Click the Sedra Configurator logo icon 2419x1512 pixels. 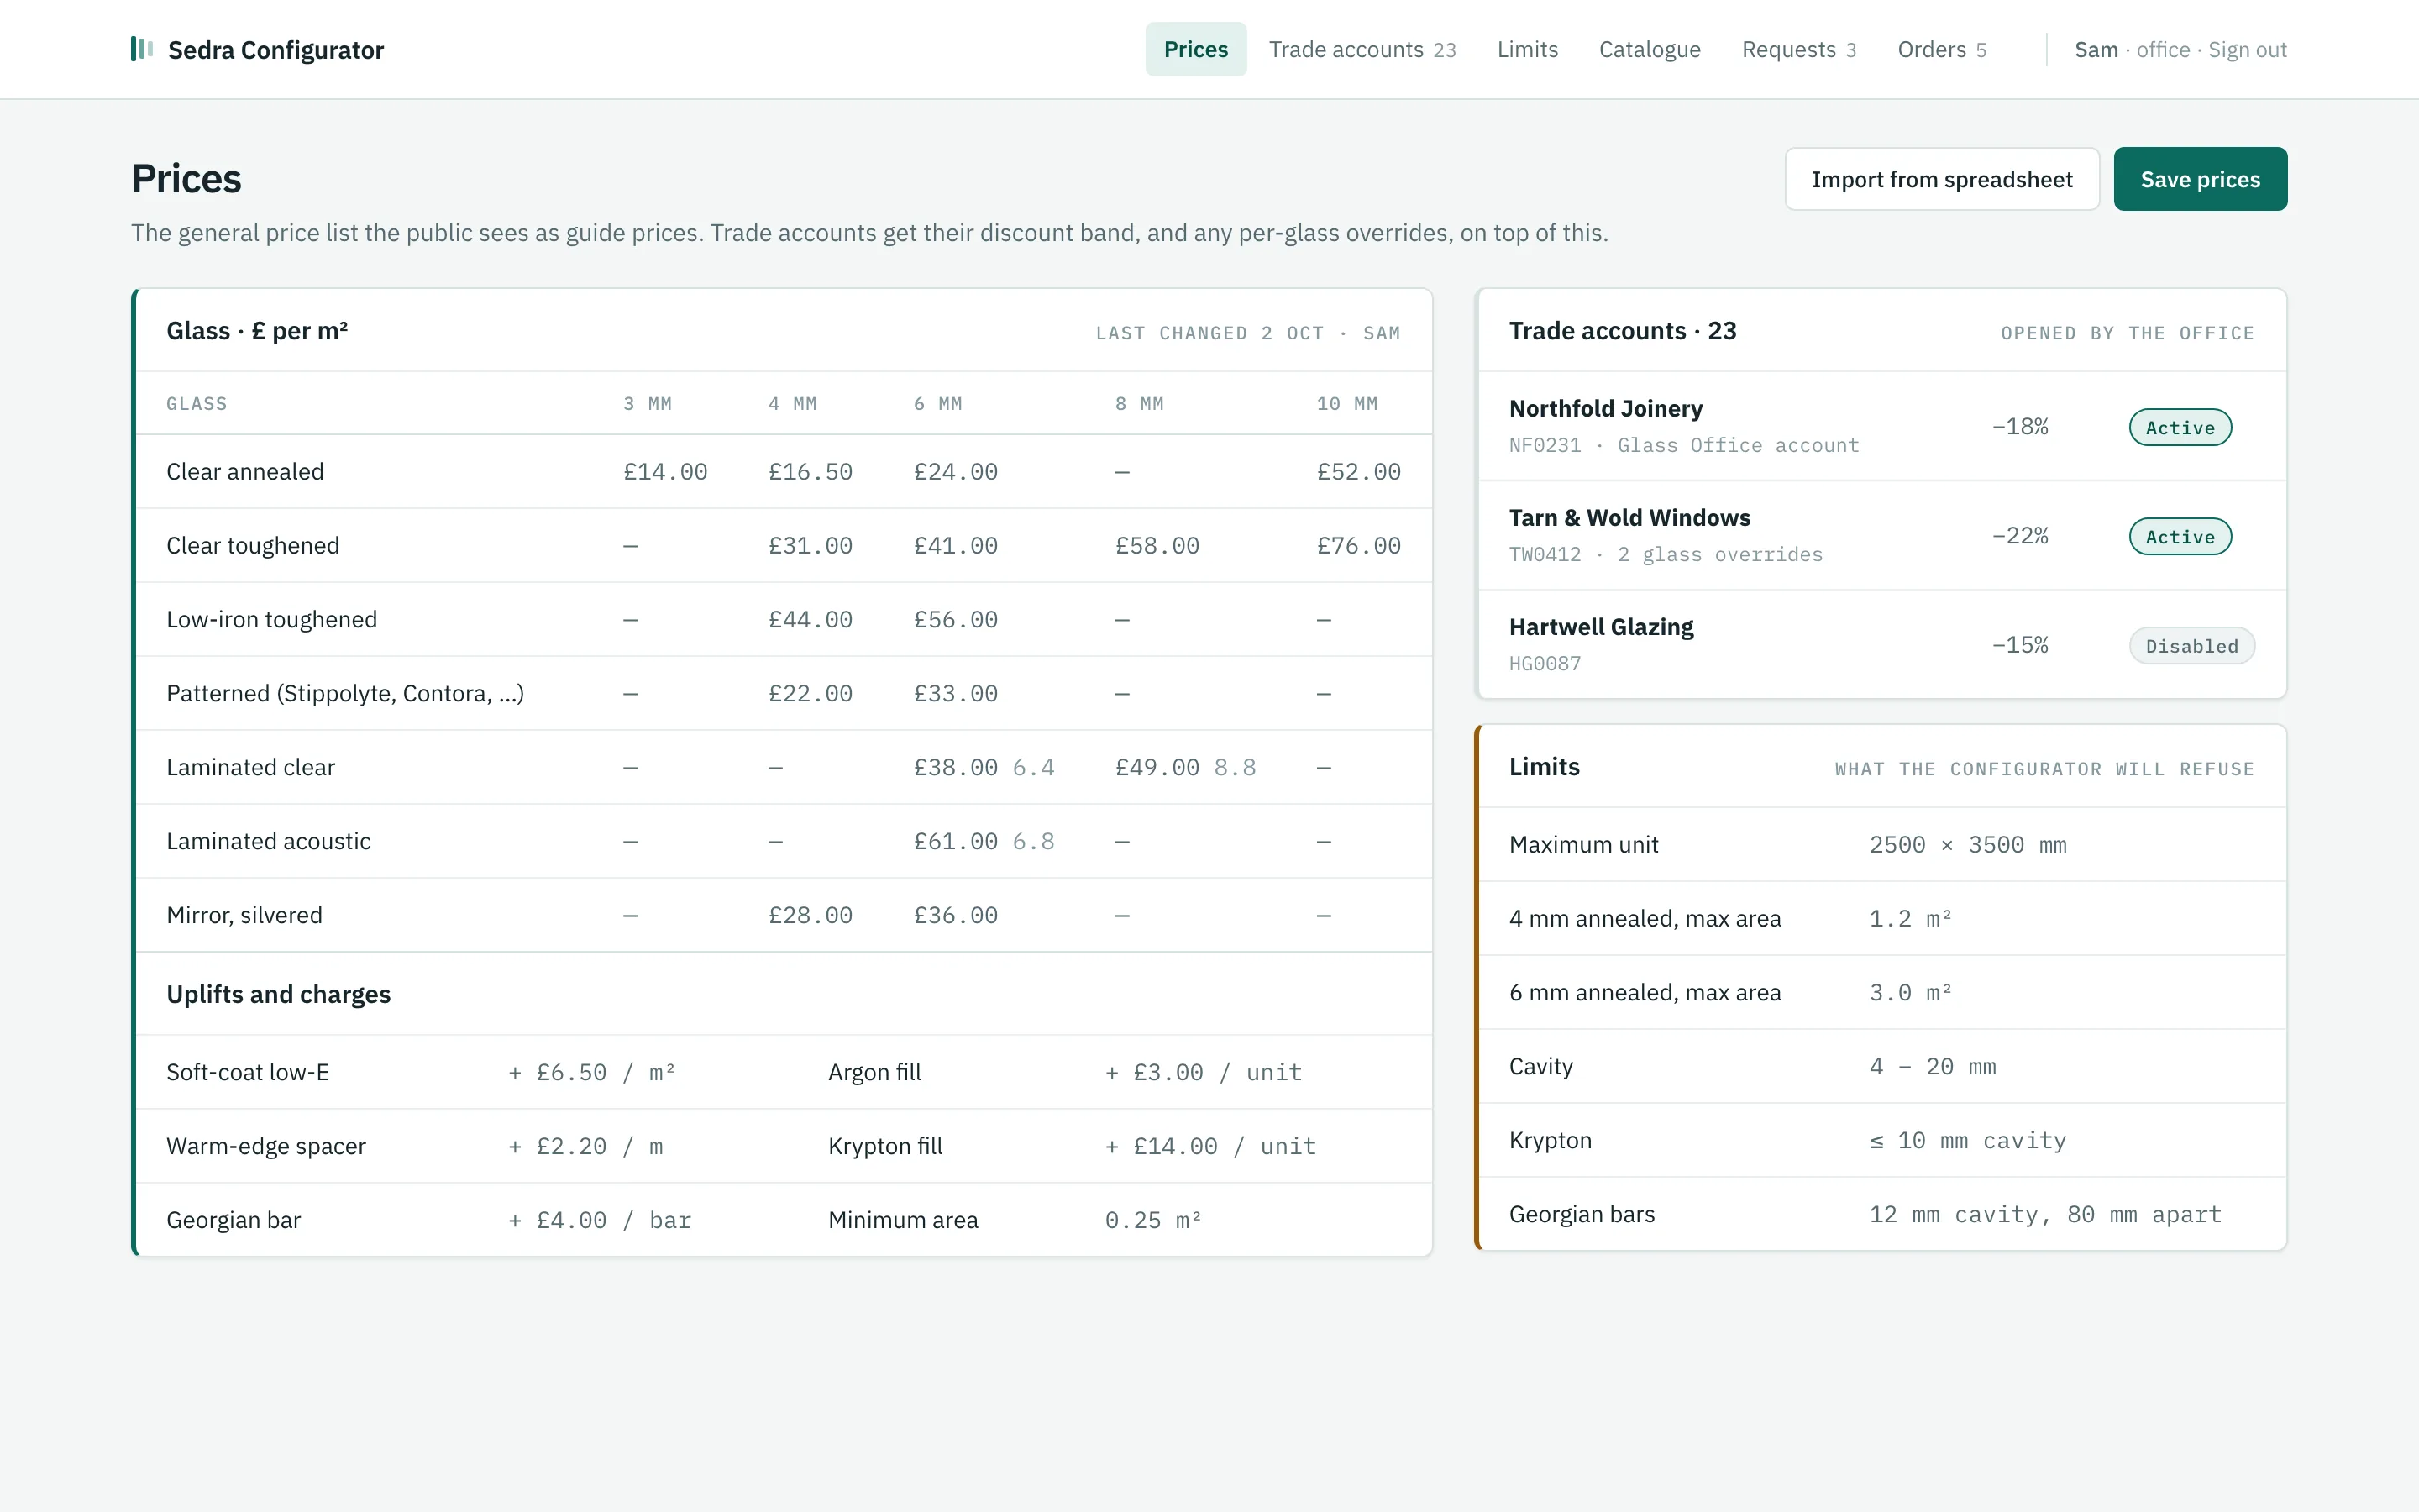click(142, 49)
